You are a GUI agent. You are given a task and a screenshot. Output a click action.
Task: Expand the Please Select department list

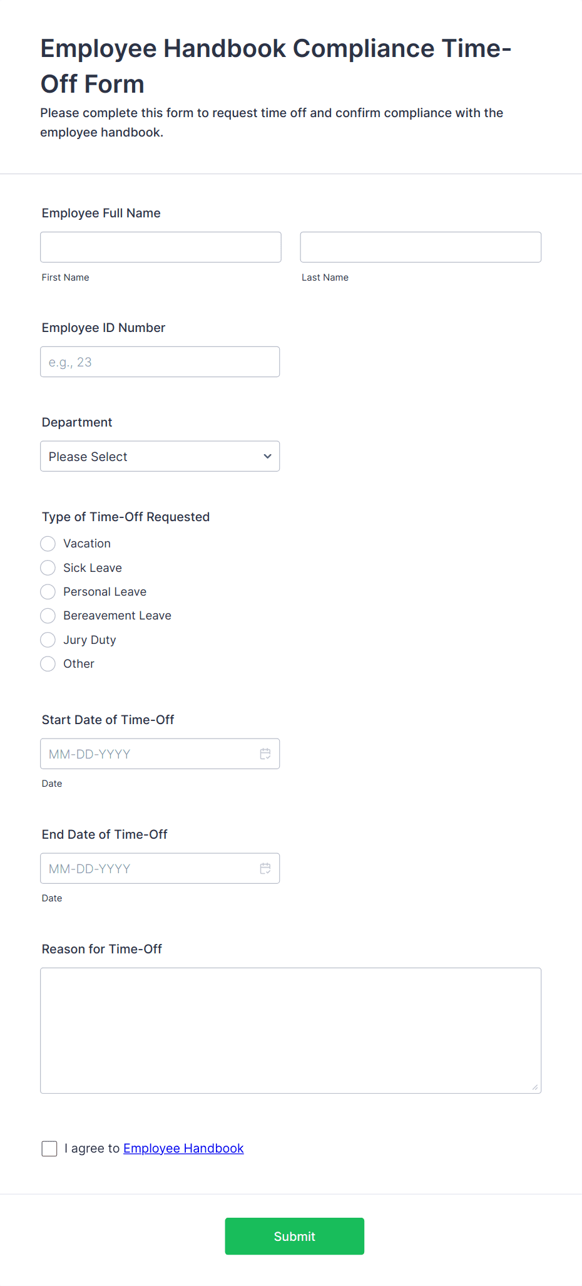pos(160,456)
